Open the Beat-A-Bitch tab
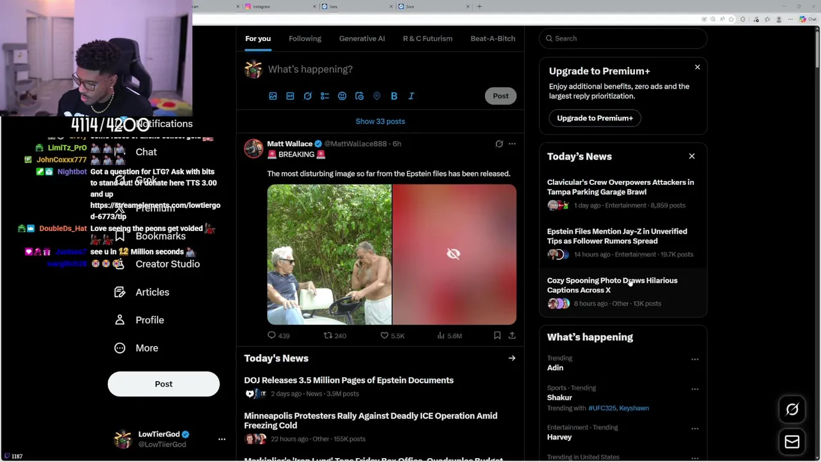This screenshot has height=462, width=821. (493, 38)
